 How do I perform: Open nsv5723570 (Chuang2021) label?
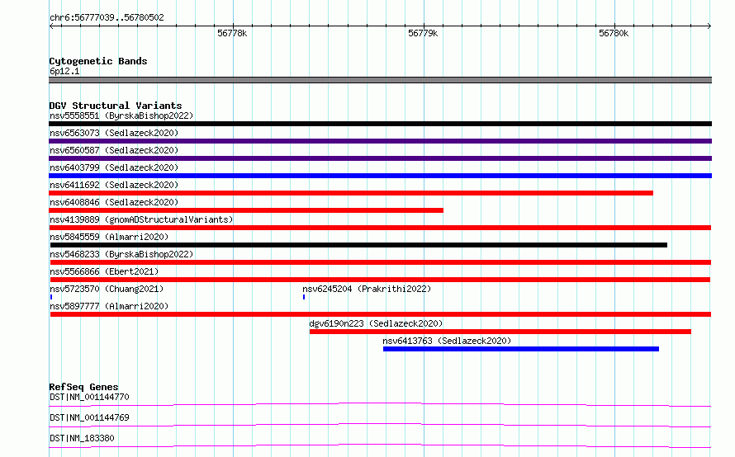pyautogui.click(x=107, y=289)
